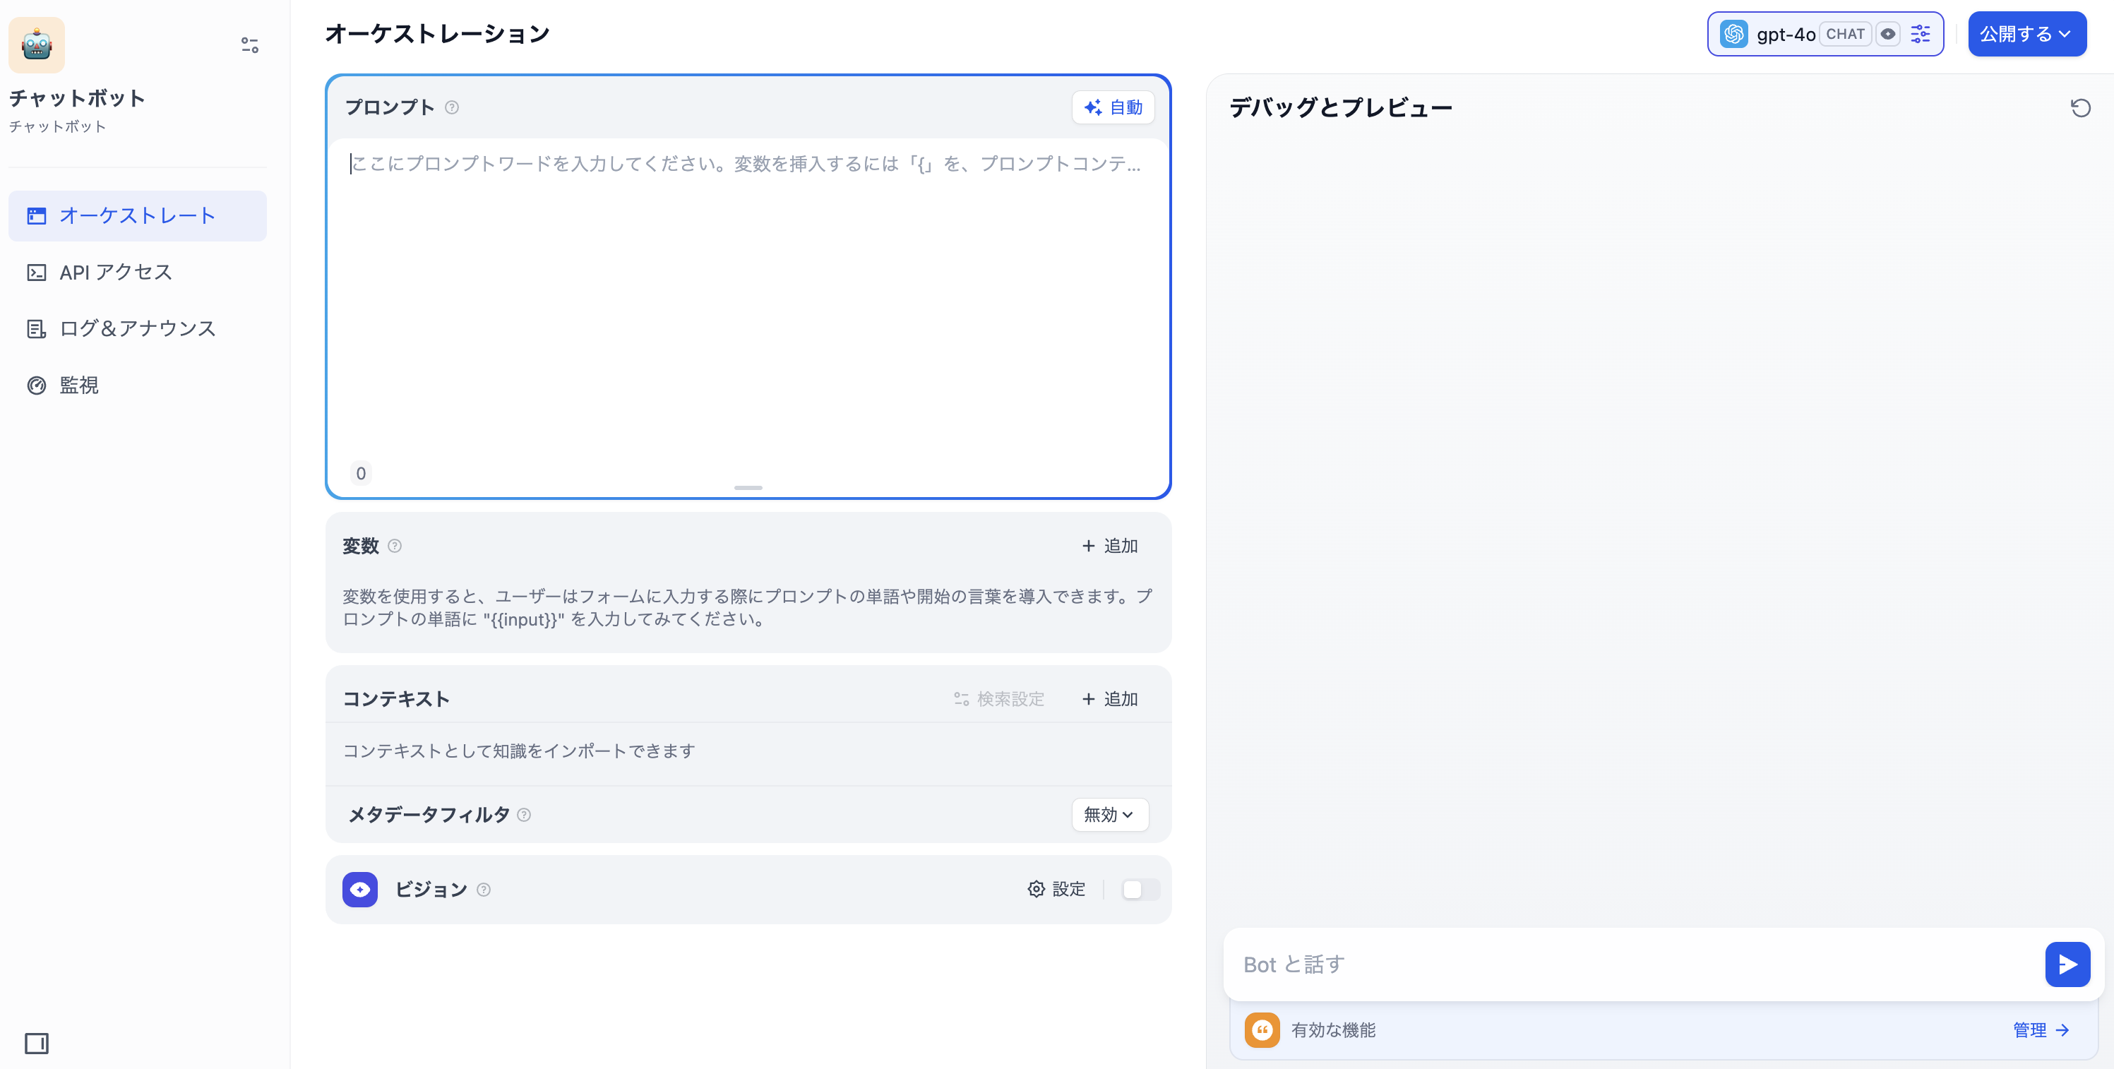Open 監視 monitoring page

coord(79,386)
